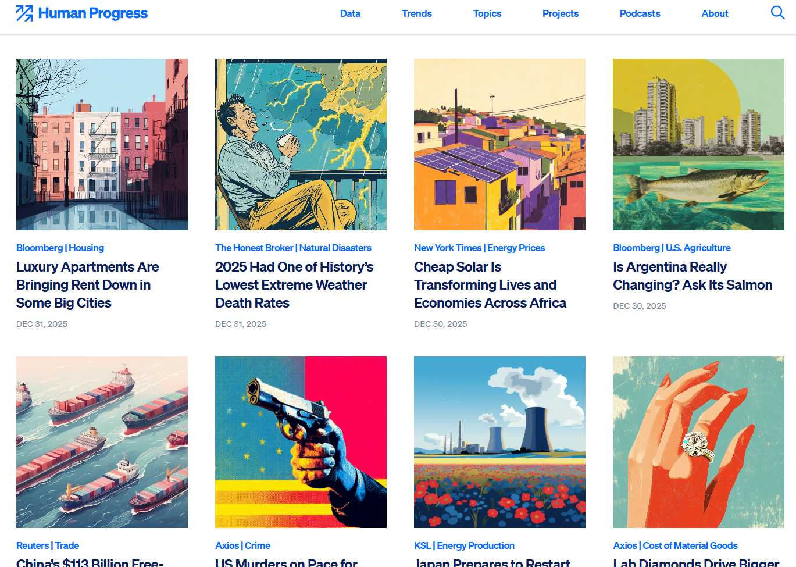Open '2025 Had One of History's Lowest' article
Viewport: 796px width, 567px height.
[294, 285]
